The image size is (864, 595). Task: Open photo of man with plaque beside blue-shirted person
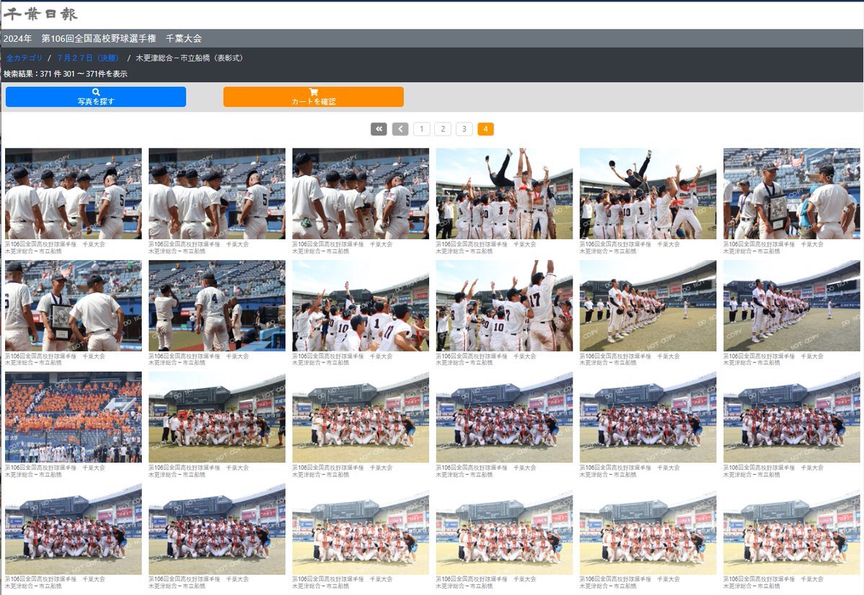[792, 194]
